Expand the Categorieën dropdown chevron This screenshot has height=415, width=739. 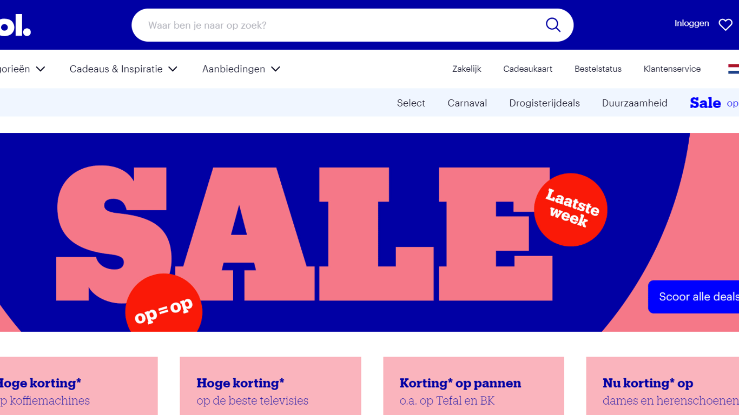(41, 69)
